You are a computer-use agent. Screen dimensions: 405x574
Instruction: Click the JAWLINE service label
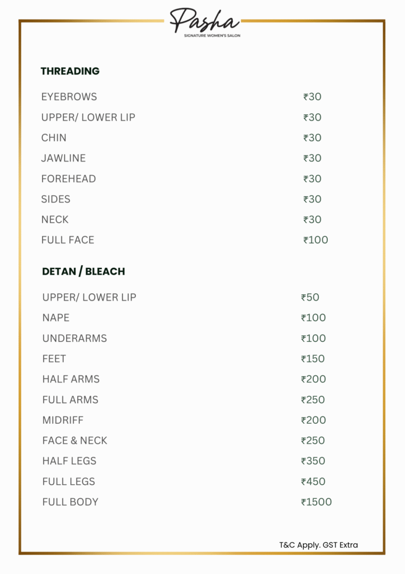pos(63,158)
